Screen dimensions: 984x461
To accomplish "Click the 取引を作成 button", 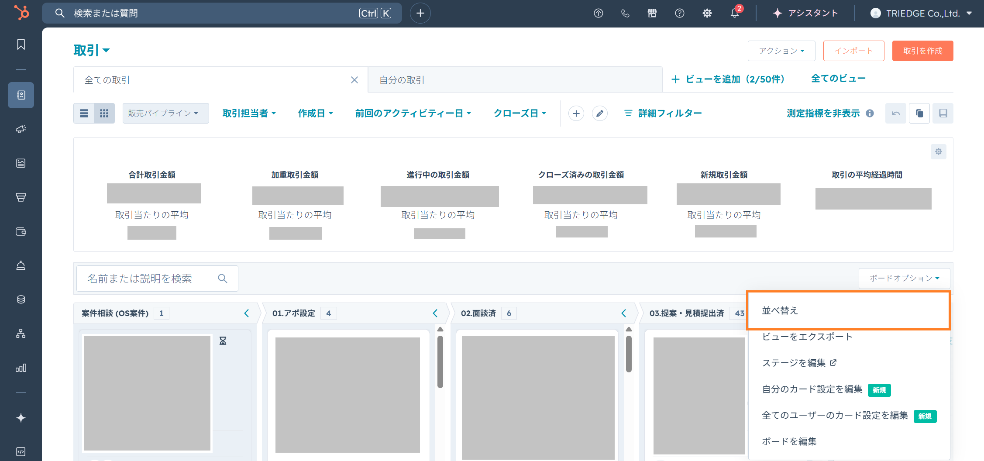I will (923, 51).
